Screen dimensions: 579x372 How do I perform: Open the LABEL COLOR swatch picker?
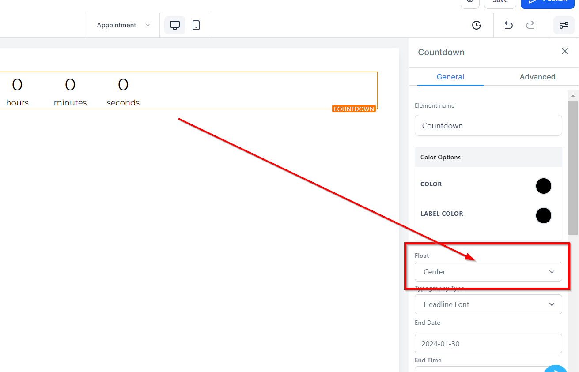544,216
